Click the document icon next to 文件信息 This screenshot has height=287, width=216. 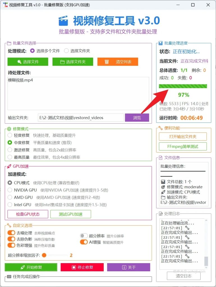coord(160,158)
